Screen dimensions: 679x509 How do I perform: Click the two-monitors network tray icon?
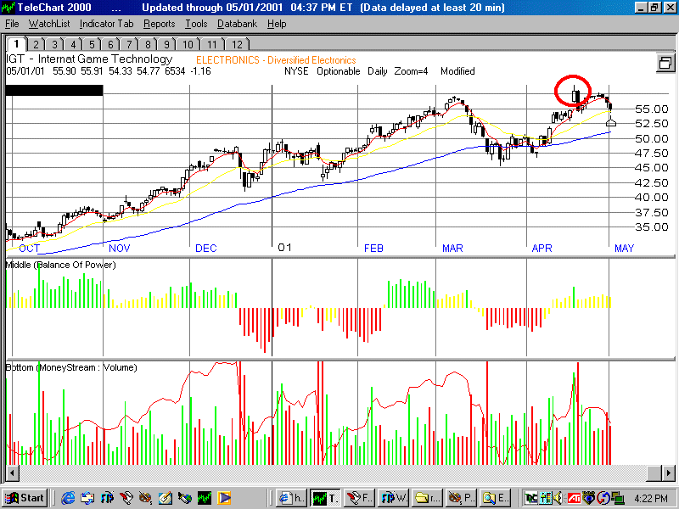[617, 498]
